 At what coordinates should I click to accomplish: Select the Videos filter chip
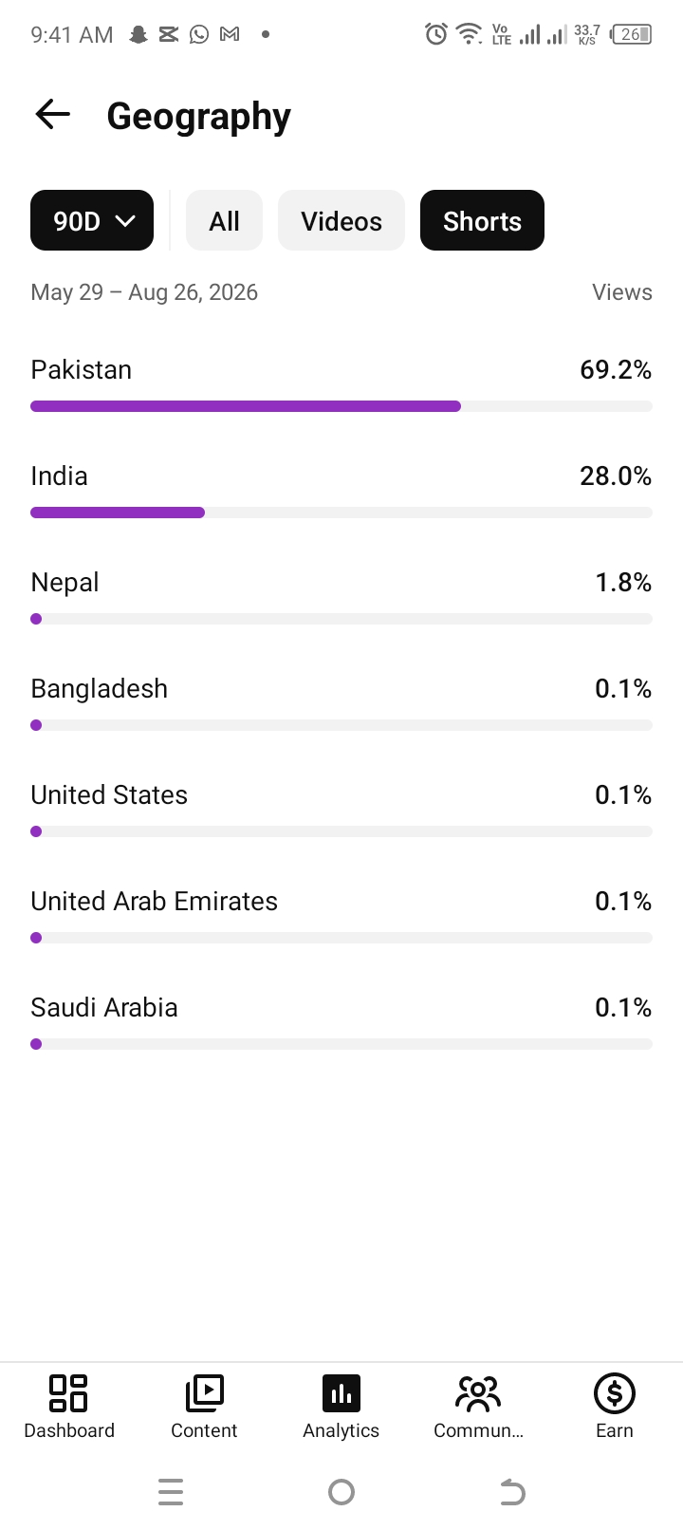341,220
